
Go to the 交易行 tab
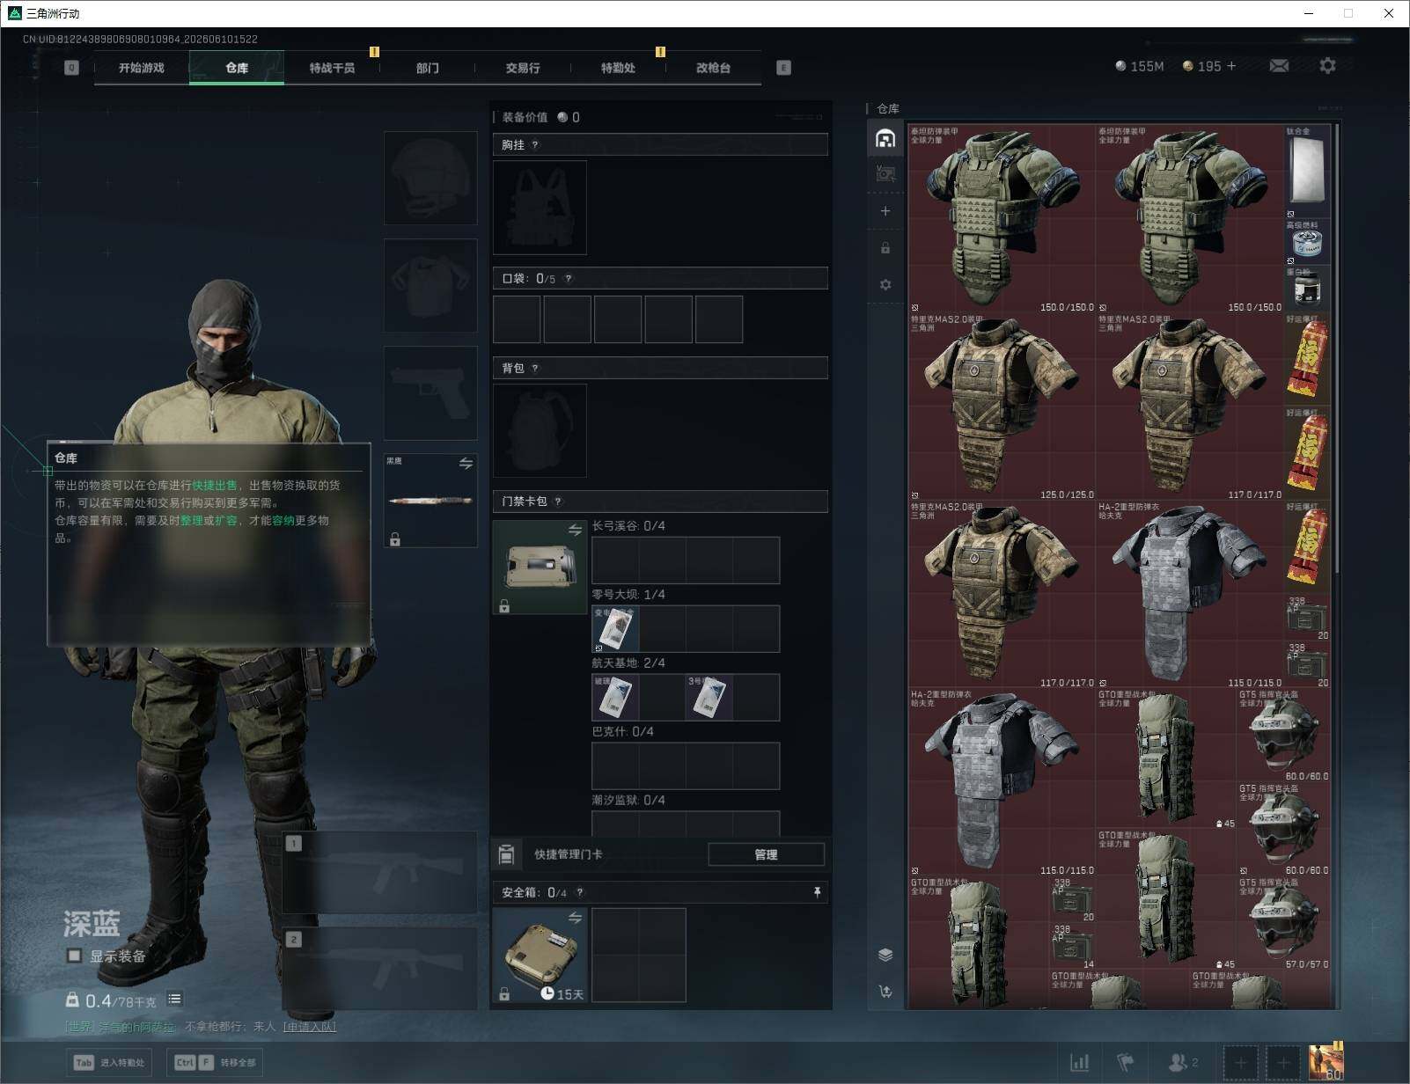coord(523,68)
